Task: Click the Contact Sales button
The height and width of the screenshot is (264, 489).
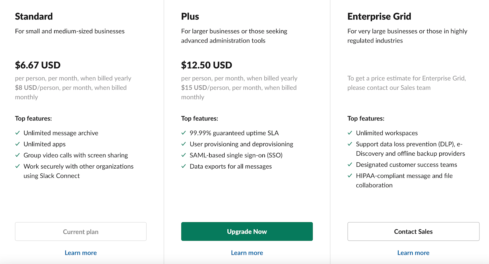Action: point(413,232)
